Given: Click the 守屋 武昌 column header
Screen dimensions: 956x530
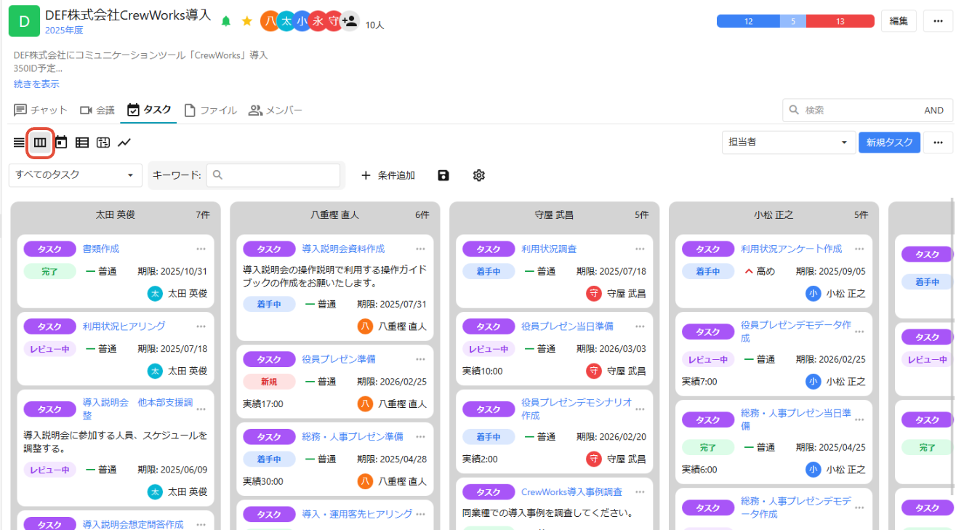Looking at the screenshot, I should tap(554, 215).
